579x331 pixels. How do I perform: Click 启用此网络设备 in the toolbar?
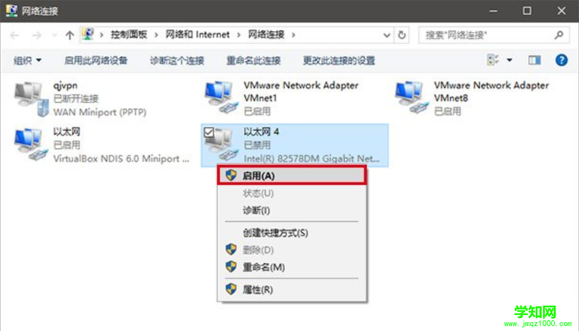click(95, 60)
